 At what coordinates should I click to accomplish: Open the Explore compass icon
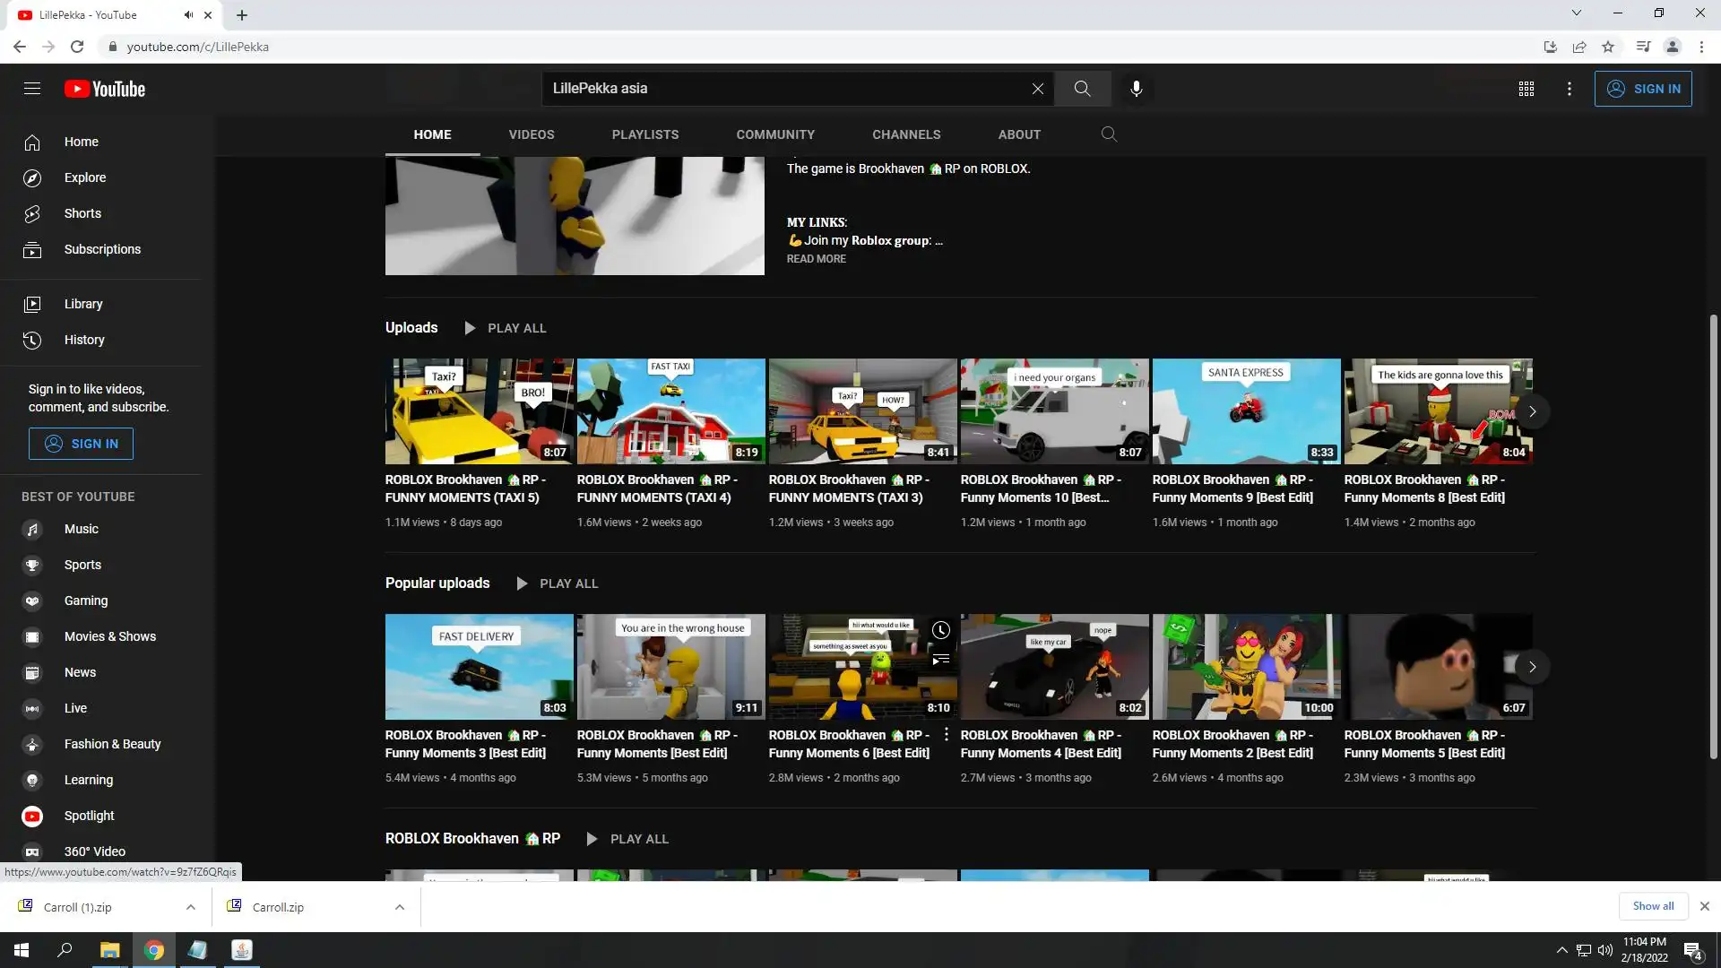click(32, 177)
